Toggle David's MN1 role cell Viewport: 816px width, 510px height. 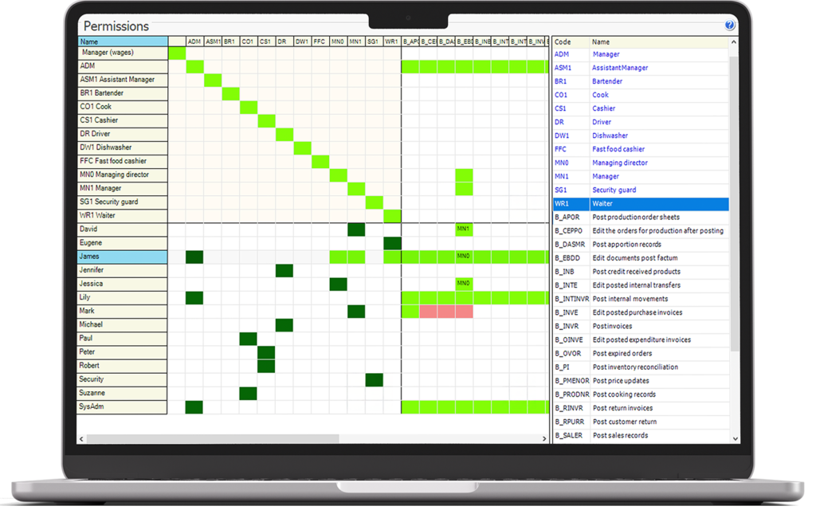coord(356,229)
